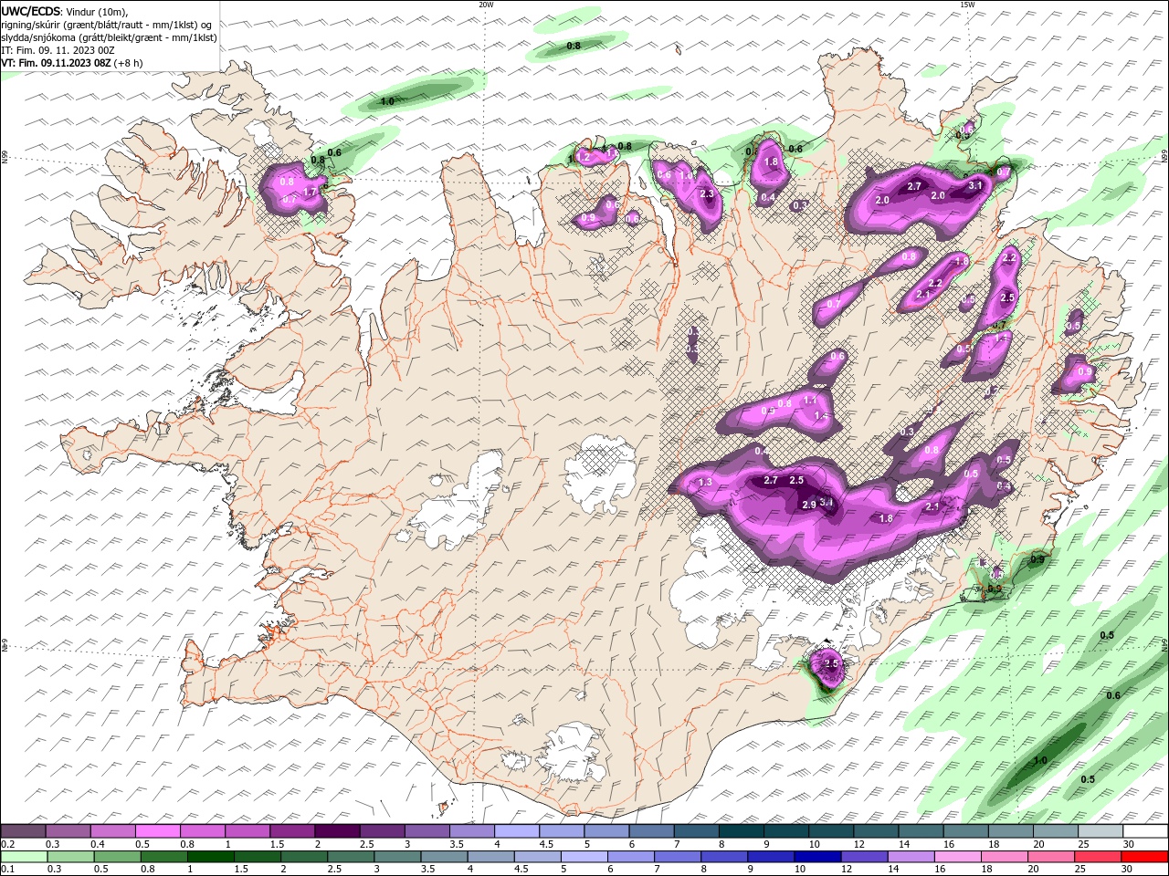
Task: Pick the 1.5 magenta swatch in the top legend row
Action: pos(291,830)
